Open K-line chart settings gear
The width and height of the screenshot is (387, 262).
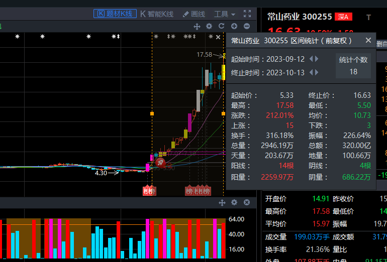coord(209,26)
